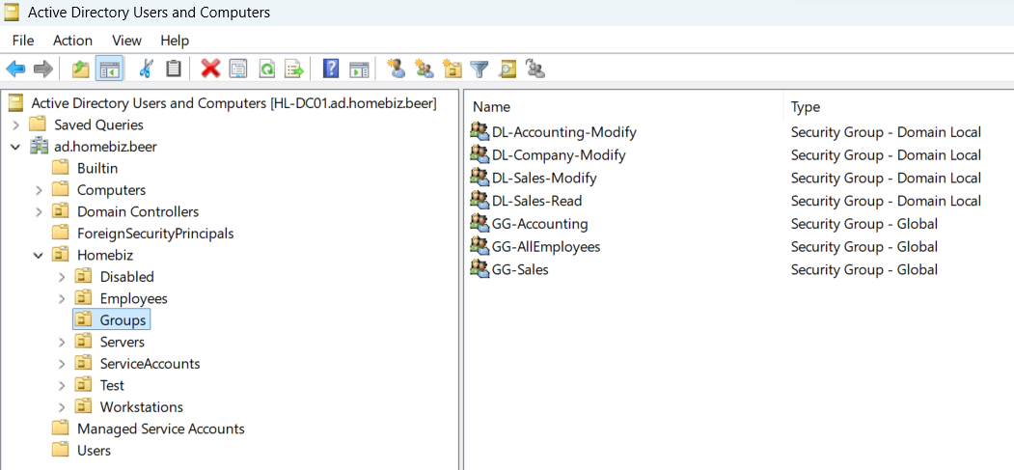Open the Action menu
Viewport: 1014px width, 470px height.
tap(72, 41)
